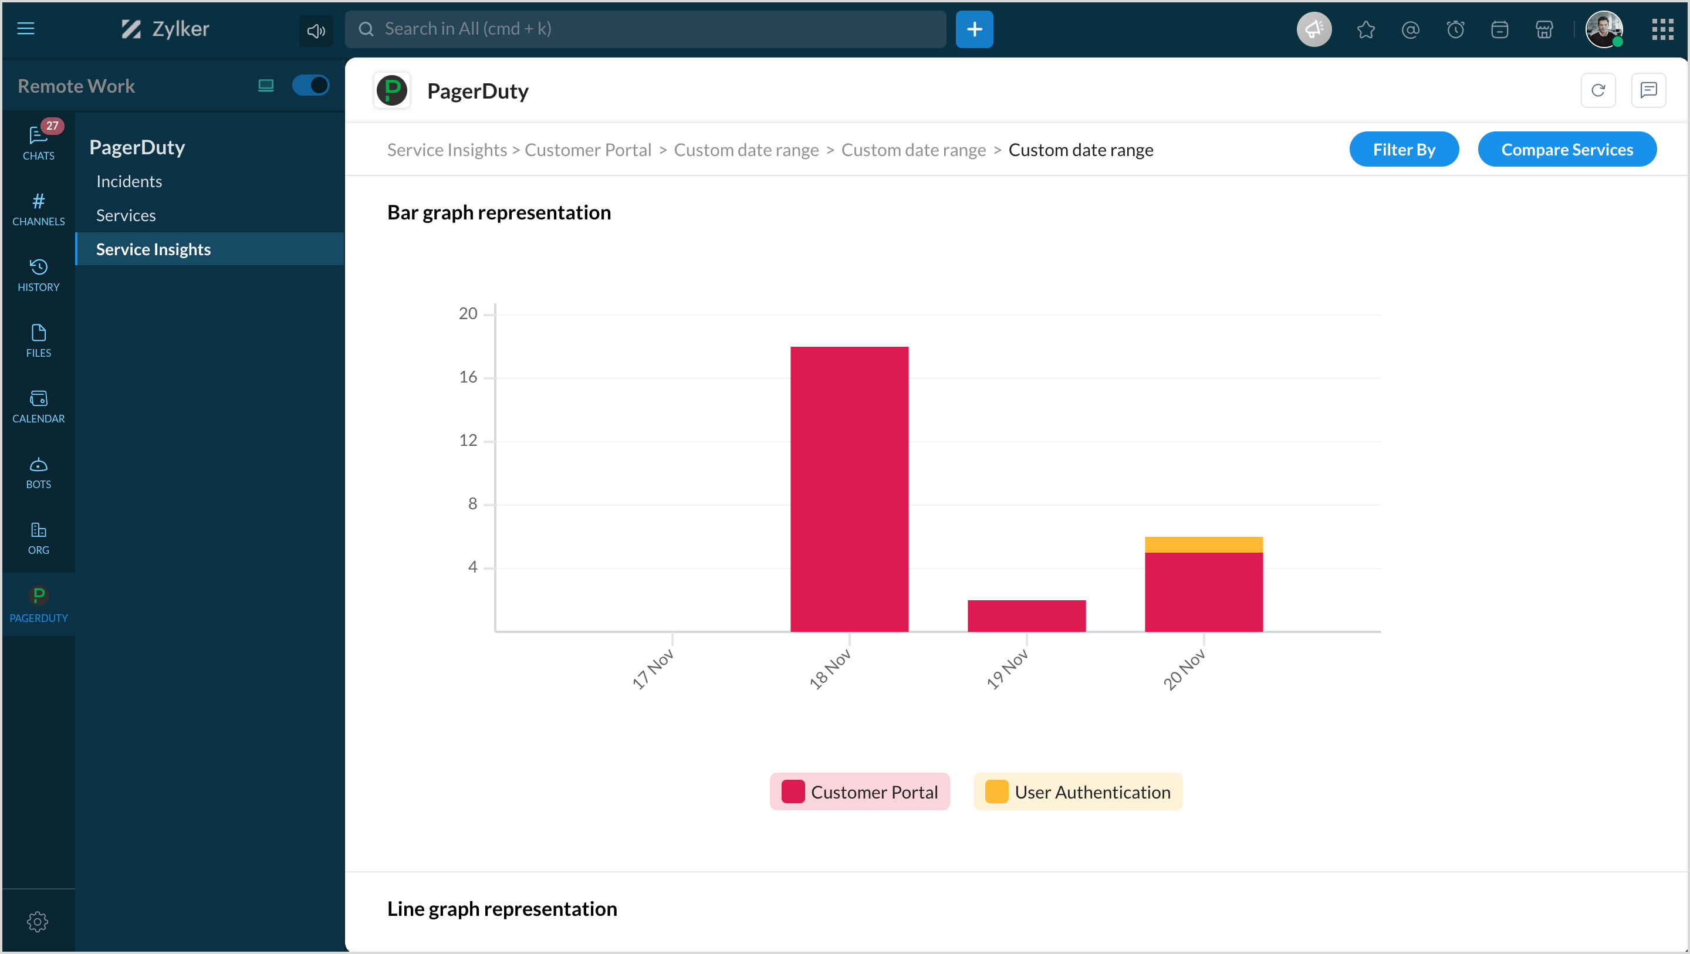Open Bots in sidebar
Viewport: 1690px width, 954px height.
(x=39, y=472)
